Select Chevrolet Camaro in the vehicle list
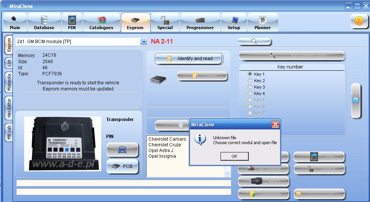 (x=167, y=139)
